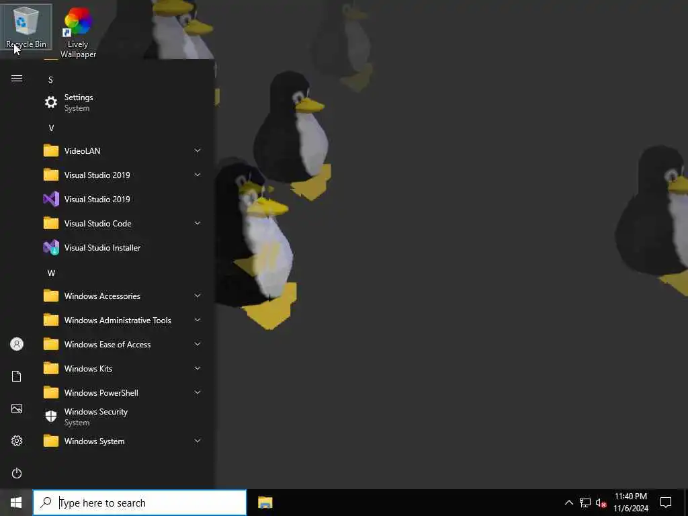688x516 pixels.
Task: Select Windows Accessories label text
Action: (x=102, y=296)
